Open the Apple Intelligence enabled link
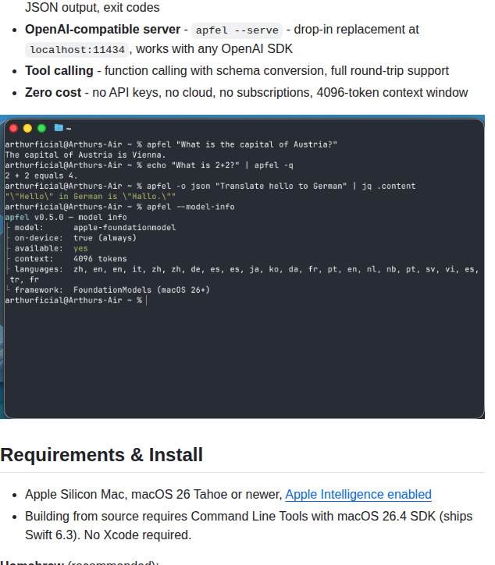Screen dimensions: 495x565 (358, 495)
